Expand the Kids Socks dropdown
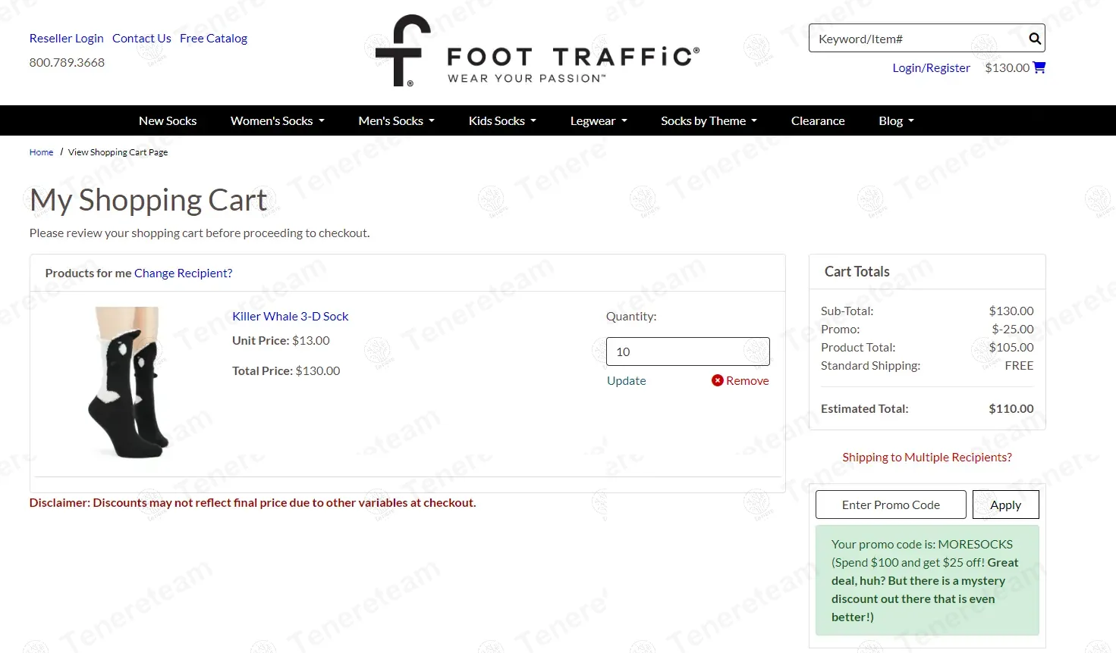This screenshot has height=653, width=1116. click(x=502, y=120)
